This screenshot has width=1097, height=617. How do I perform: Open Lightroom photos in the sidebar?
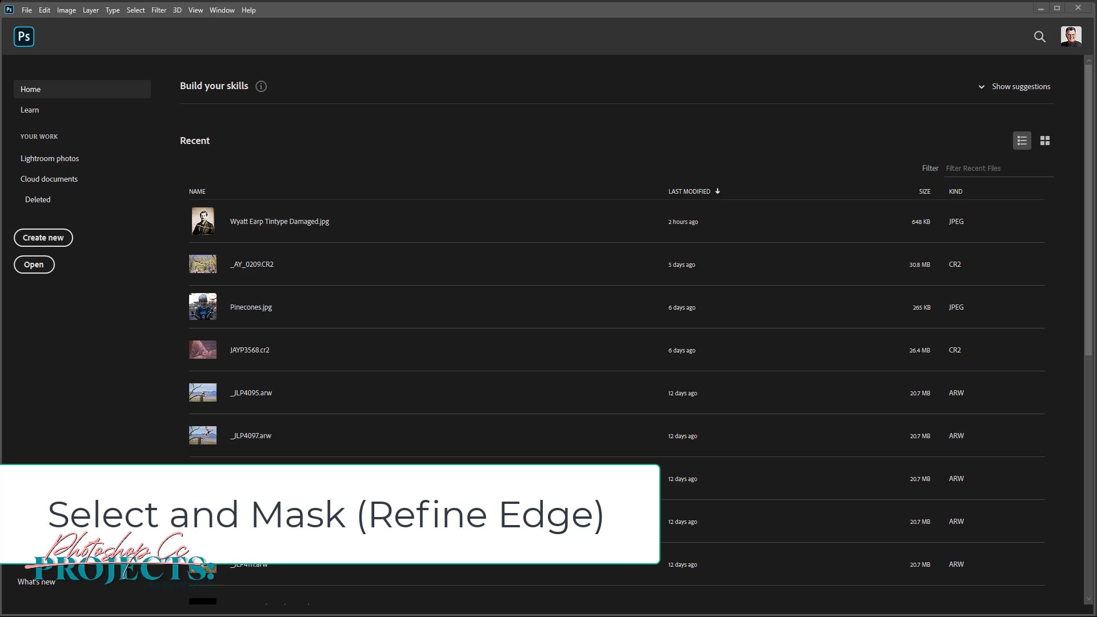50,158
